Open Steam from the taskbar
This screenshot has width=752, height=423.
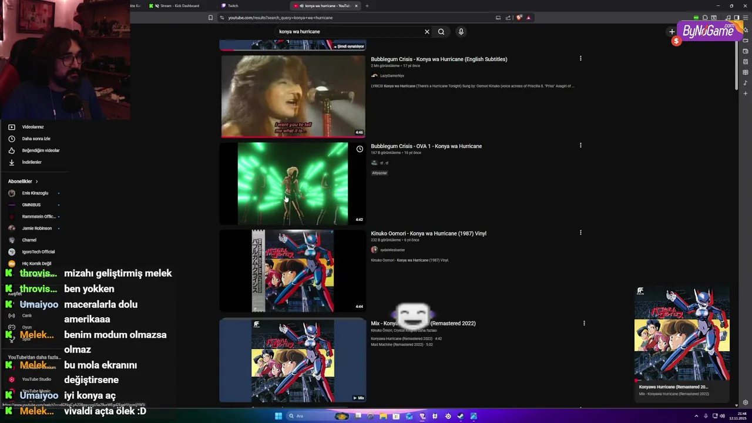tap(461, 416)
